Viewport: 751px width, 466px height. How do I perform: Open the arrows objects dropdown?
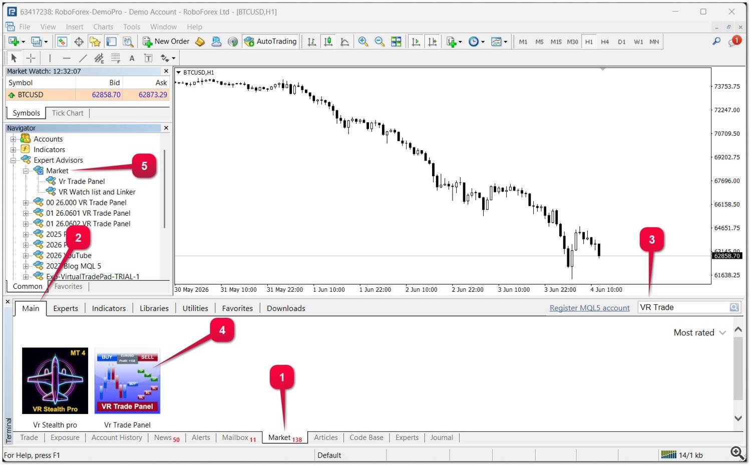(x=173, y=58)
